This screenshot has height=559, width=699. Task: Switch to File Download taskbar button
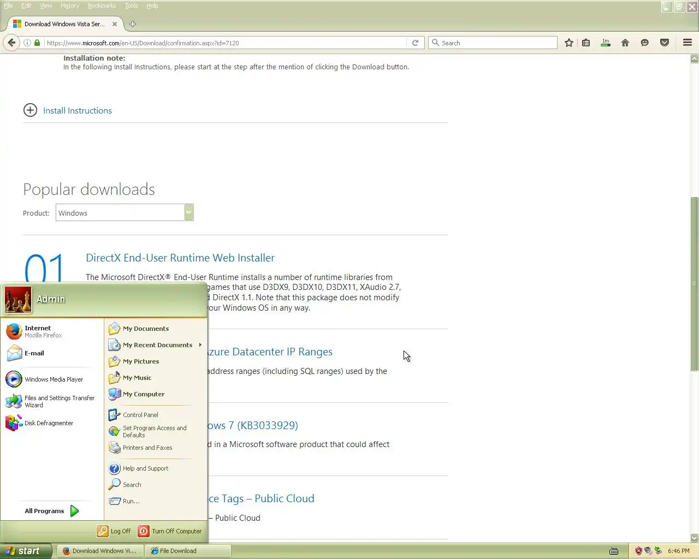pos(187,551)
